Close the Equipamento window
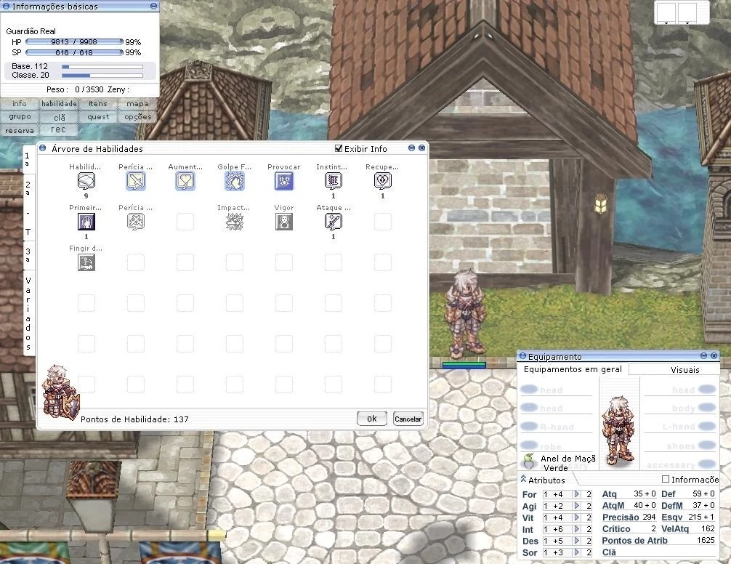The height and width of the screenshot is (564, 731). (714, 355)
